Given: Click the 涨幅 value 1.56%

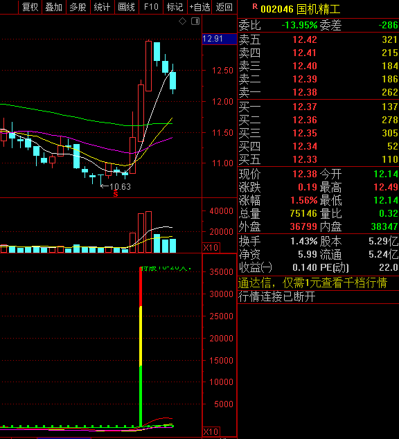Looking at the screenshot, I should point(304,201).
